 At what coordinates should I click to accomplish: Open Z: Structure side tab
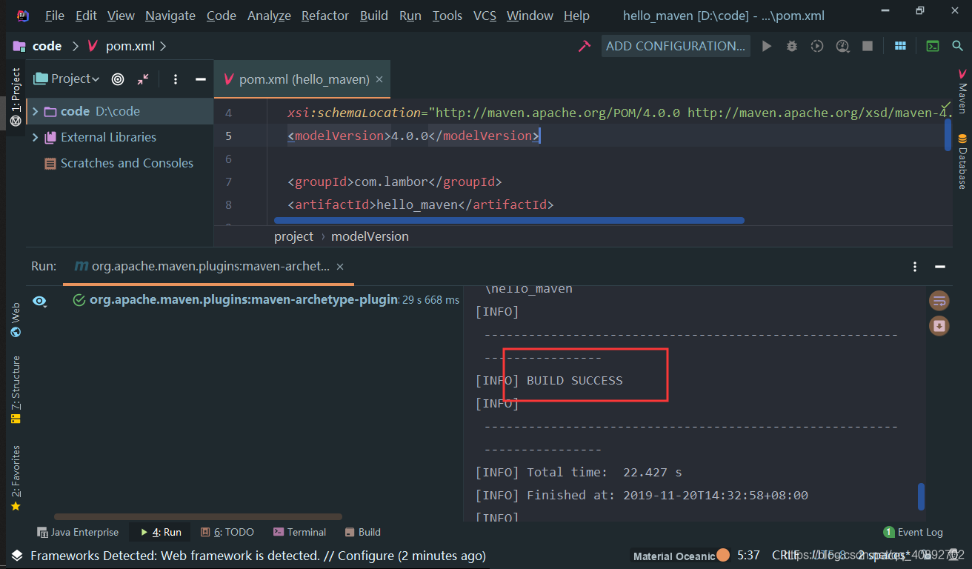[16, 390]
